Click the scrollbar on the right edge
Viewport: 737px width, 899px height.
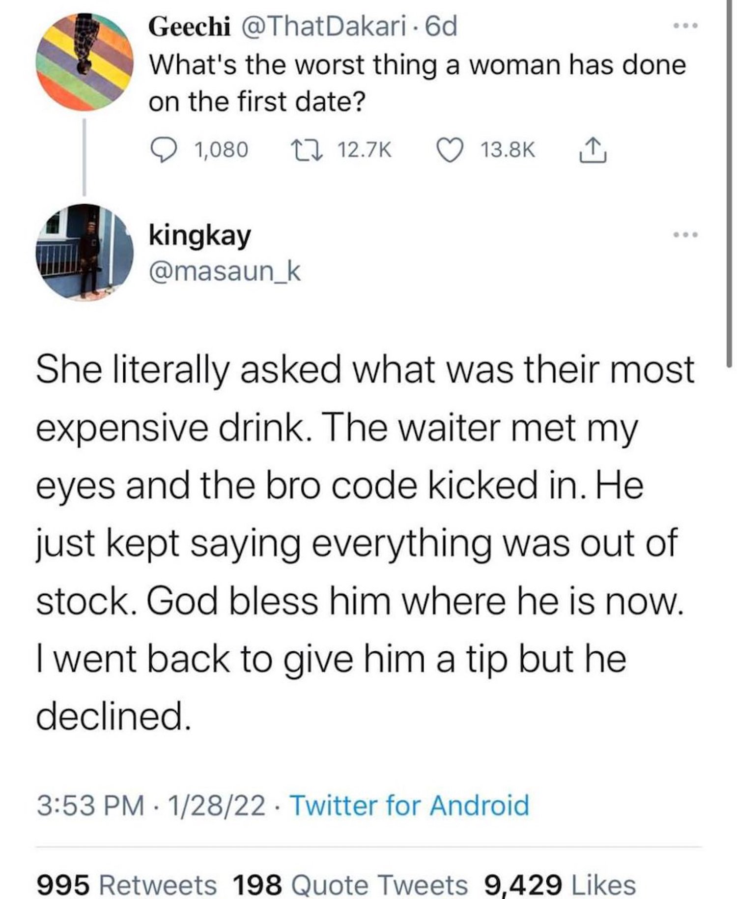coord(729,197)
